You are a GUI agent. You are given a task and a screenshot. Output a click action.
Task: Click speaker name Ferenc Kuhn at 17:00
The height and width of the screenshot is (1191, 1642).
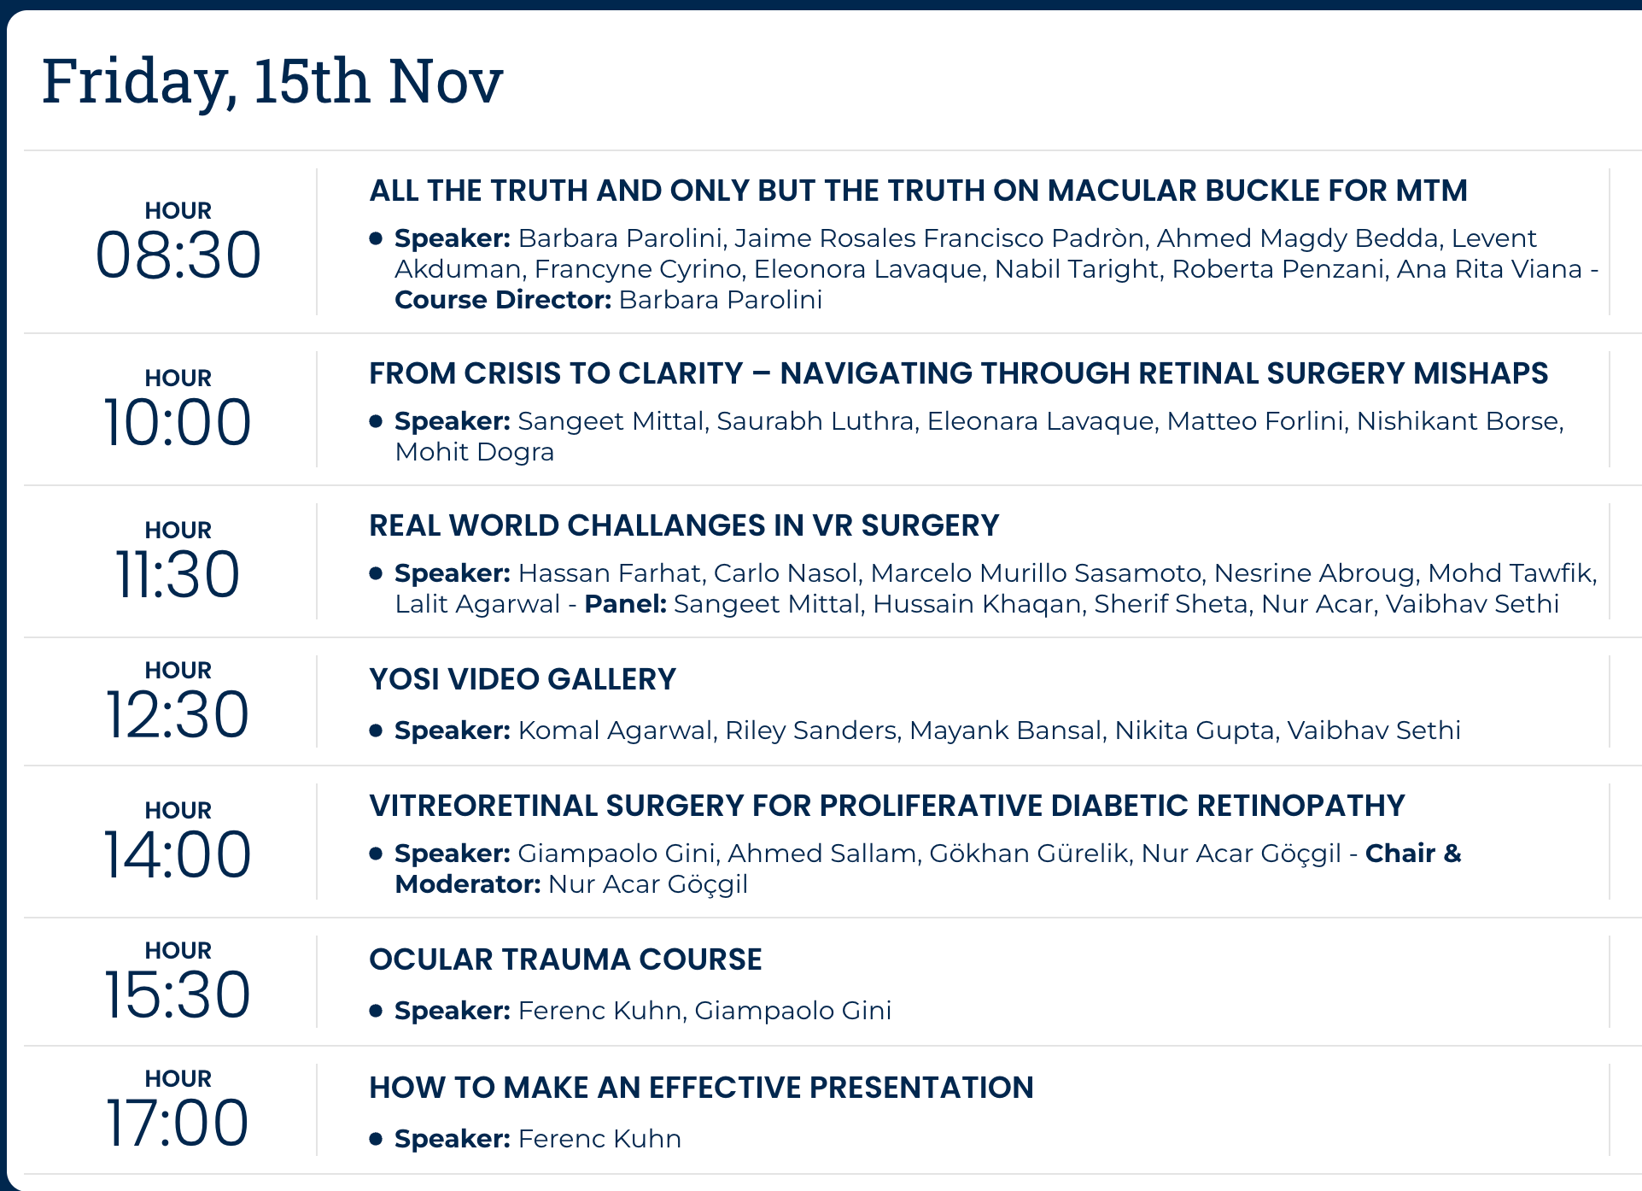[x=599, y=1139]
